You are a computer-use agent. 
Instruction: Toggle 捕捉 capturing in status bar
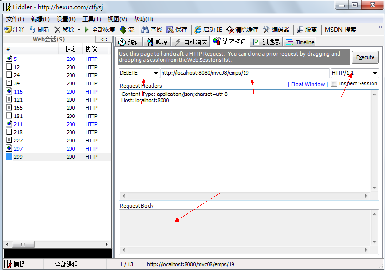coord(15,264)
